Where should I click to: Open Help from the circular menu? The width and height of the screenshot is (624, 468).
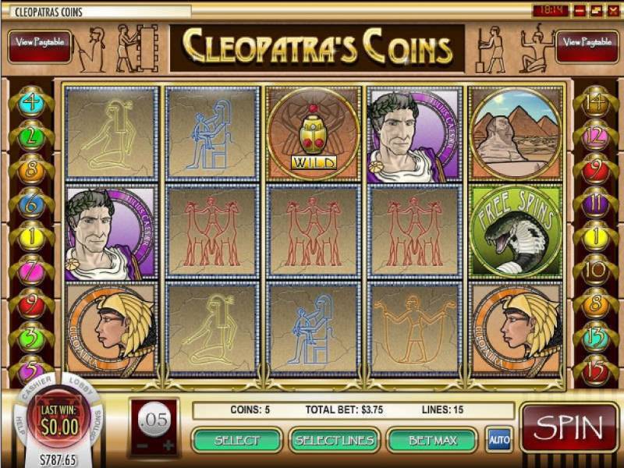[19, 425]
